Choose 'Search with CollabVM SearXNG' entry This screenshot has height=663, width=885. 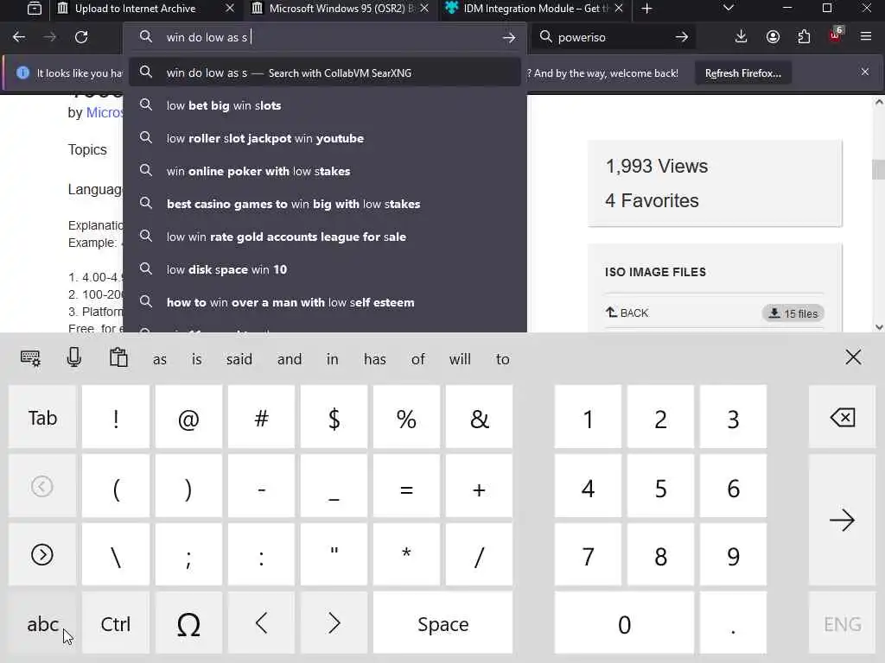(x=325, y=73)
